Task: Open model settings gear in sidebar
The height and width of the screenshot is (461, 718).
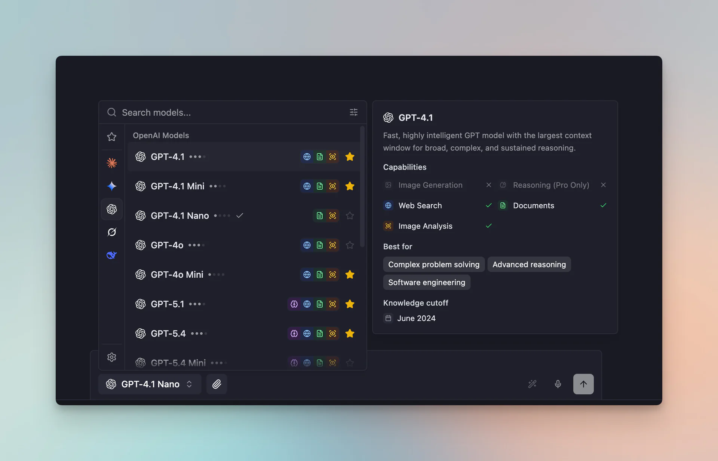Action: (111, 357)
